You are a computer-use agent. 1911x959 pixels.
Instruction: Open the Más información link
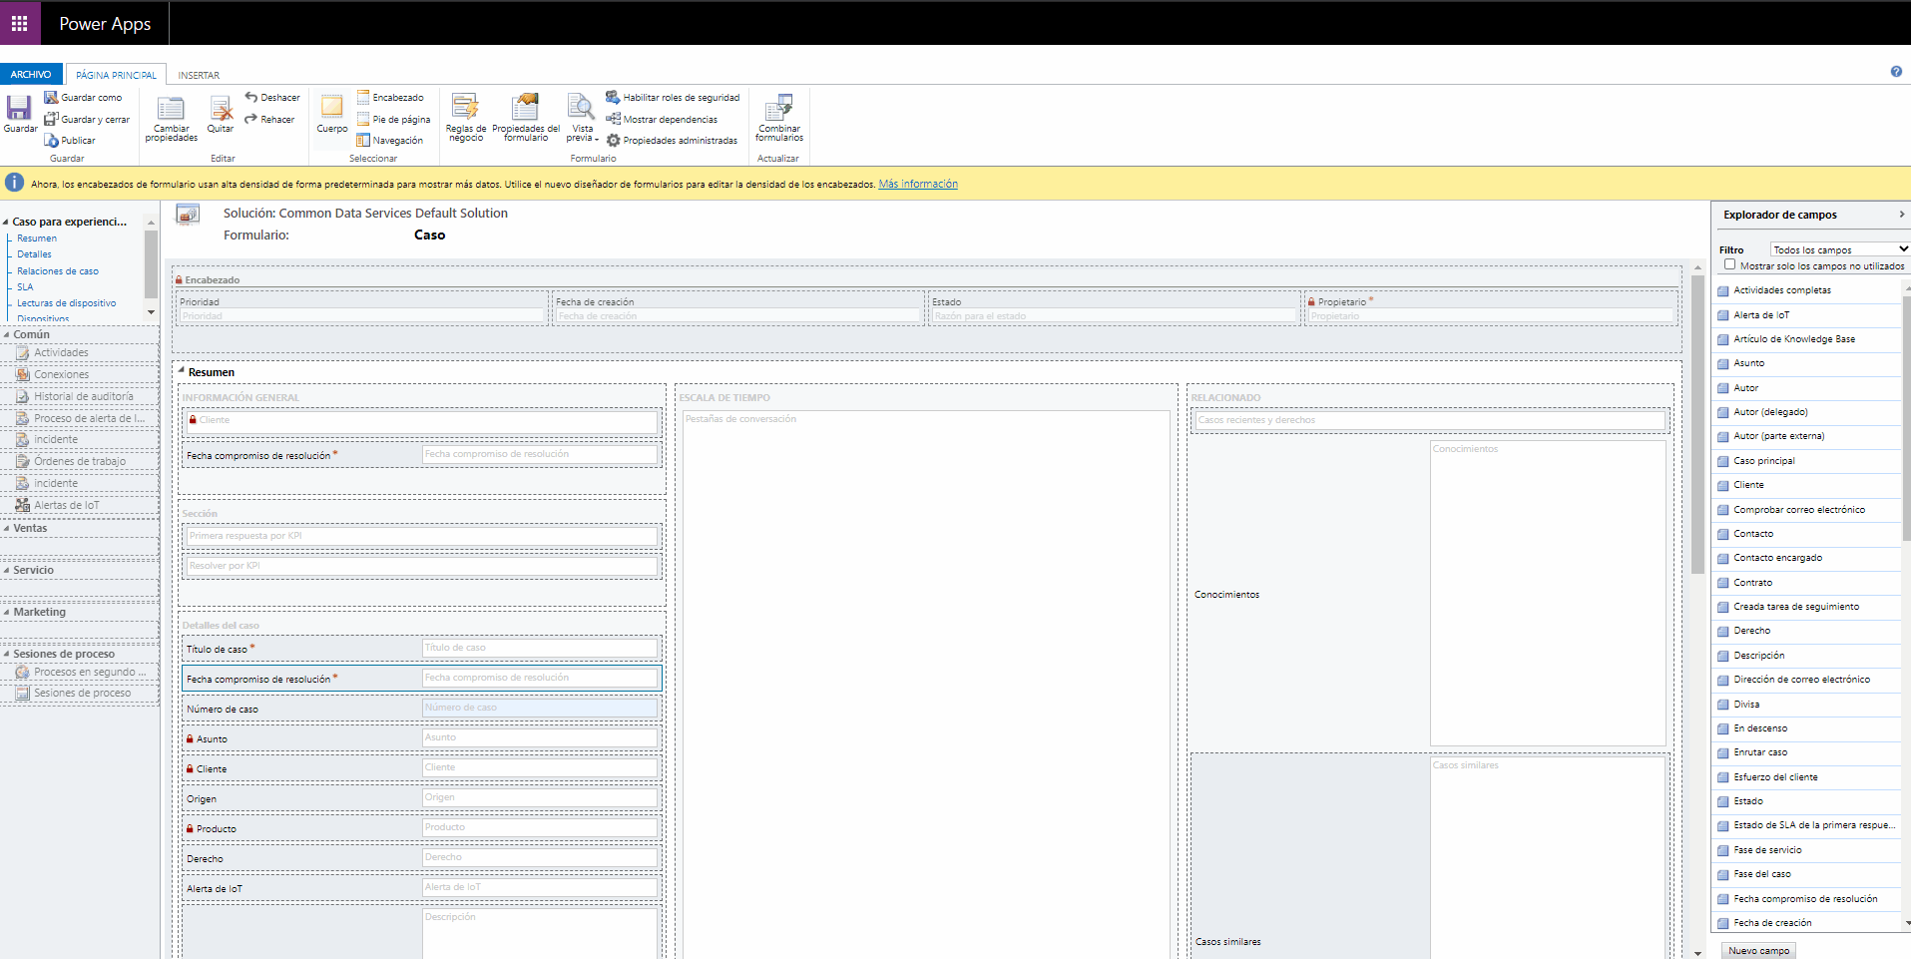pos(918,184)
